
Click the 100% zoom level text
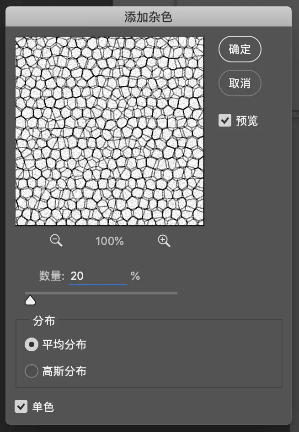point(110,241)
